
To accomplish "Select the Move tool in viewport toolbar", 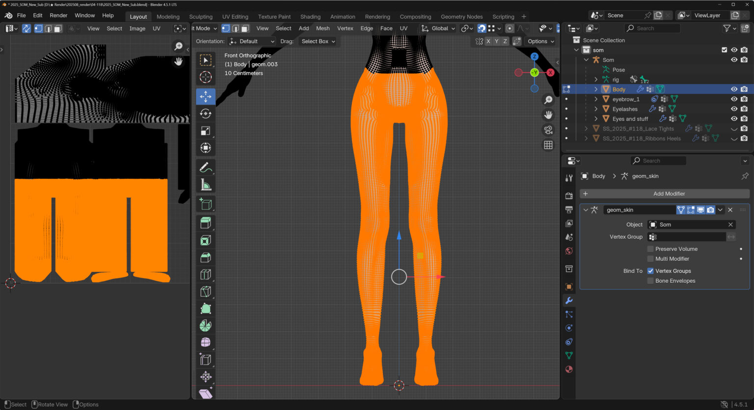I will 206,96.
